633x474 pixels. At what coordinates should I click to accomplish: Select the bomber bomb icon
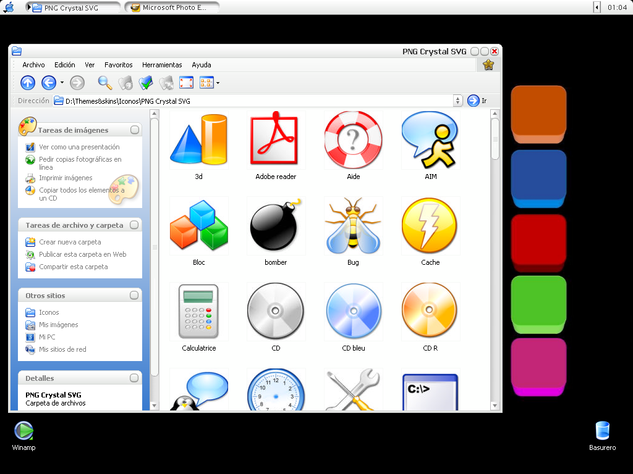tap(276, 226)
